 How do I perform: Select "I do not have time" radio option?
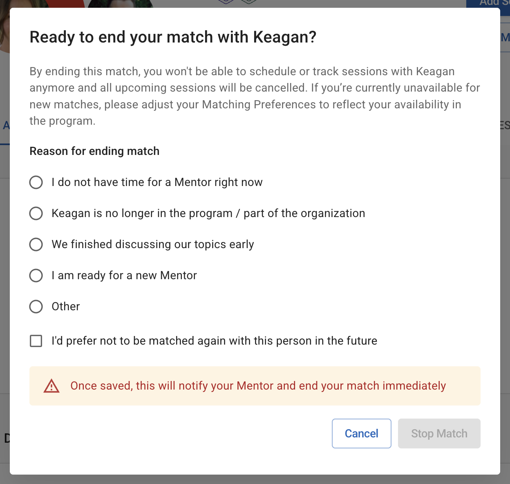tap(36, 182)
